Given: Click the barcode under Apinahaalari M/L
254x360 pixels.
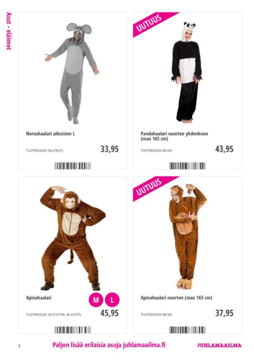Looking at the screenshot, I should pos(72,330).
